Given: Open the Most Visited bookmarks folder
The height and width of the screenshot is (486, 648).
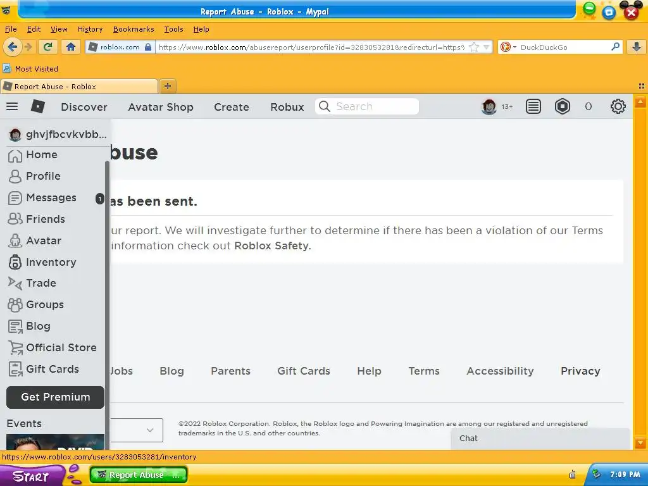Looking at the screenshot, I should click(x=30, y=68).
